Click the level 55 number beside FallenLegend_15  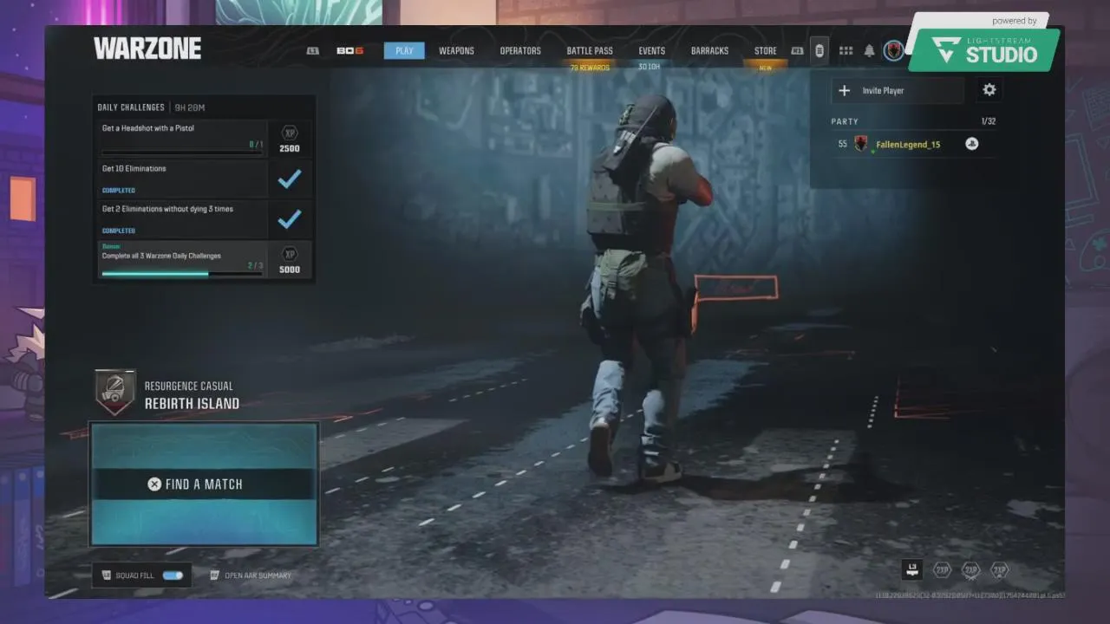pos(843,144)
